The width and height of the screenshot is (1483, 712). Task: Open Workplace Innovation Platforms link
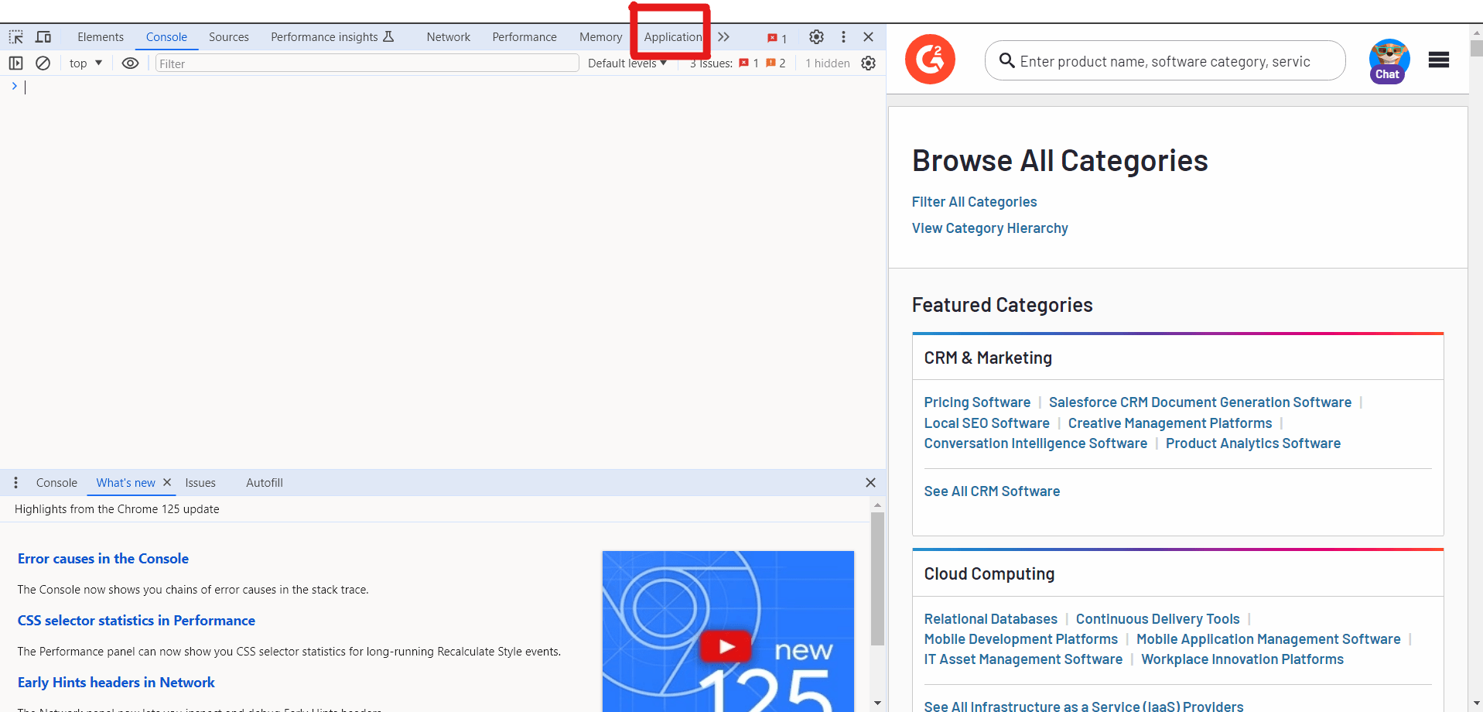1242,659
